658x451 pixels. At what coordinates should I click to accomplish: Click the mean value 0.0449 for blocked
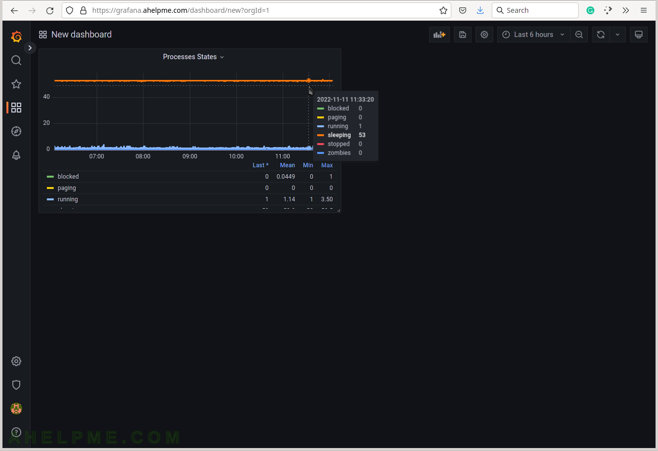coord(286,177)
